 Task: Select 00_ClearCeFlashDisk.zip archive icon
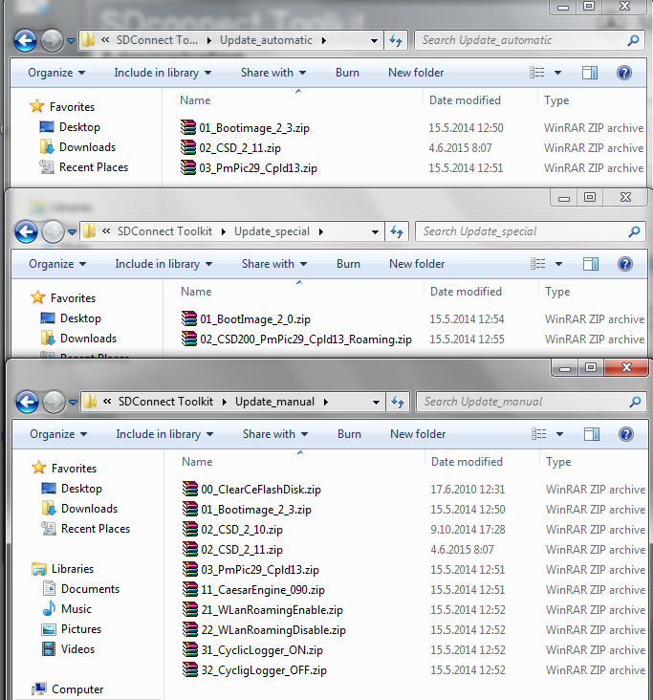190,489
